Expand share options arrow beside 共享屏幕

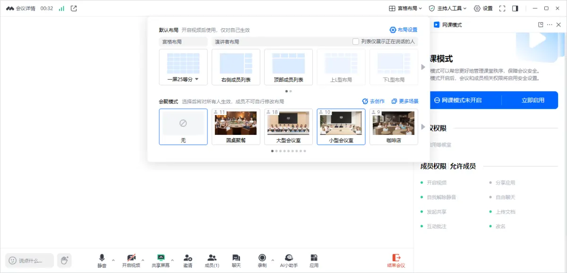click(x=172, y=260)
